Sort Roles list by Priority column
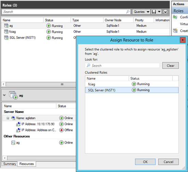This screenshot has height=172, width=188. pos(144,20)
